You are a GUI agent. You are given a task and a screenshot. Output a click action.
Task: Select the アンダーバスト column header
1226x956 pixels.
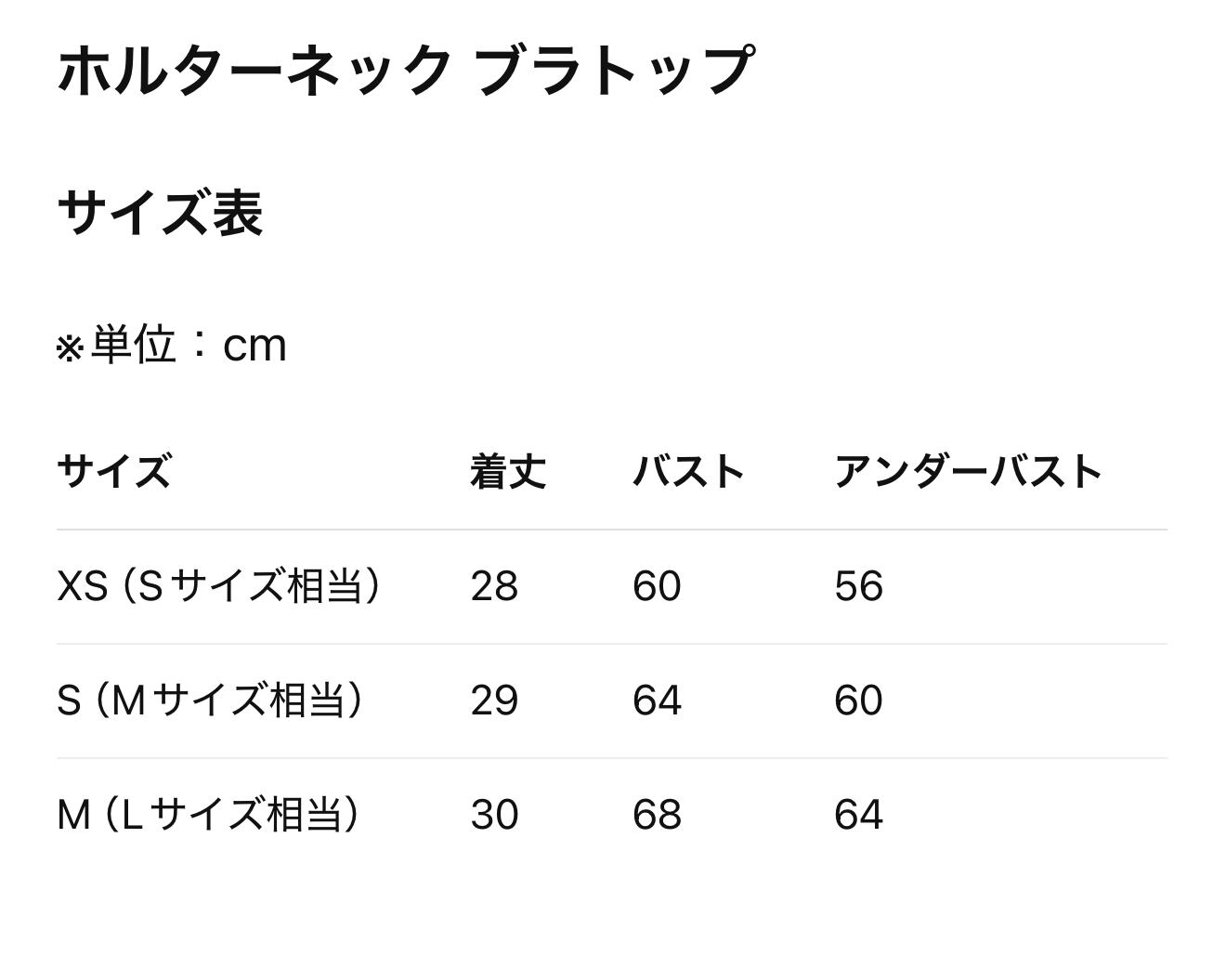[x=967, y=471]
